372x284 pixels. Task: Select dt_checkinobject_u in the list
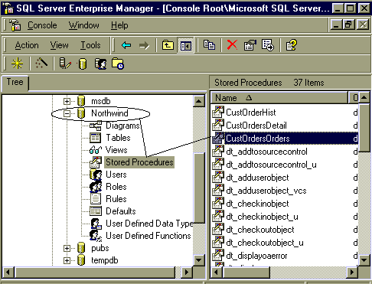262,217
